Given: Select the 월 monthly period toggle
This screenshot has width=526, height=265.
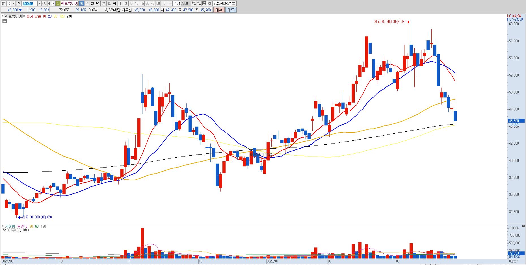Looking at the screenshot, I should pyautogui.click(x=92, y=3).
